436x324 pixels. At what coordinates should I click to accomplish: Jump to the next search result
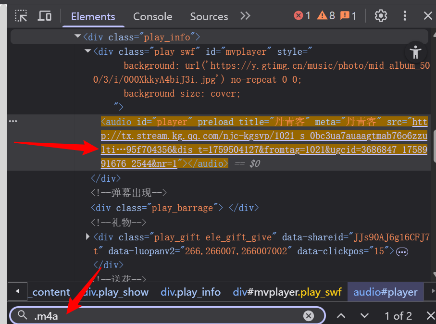364,316
